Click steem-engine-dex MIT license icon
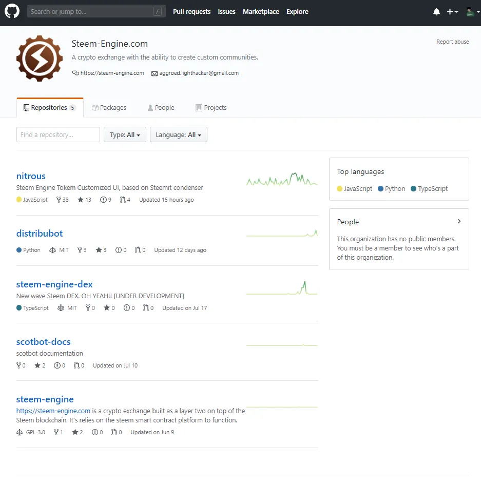 [x=61, y=308]
